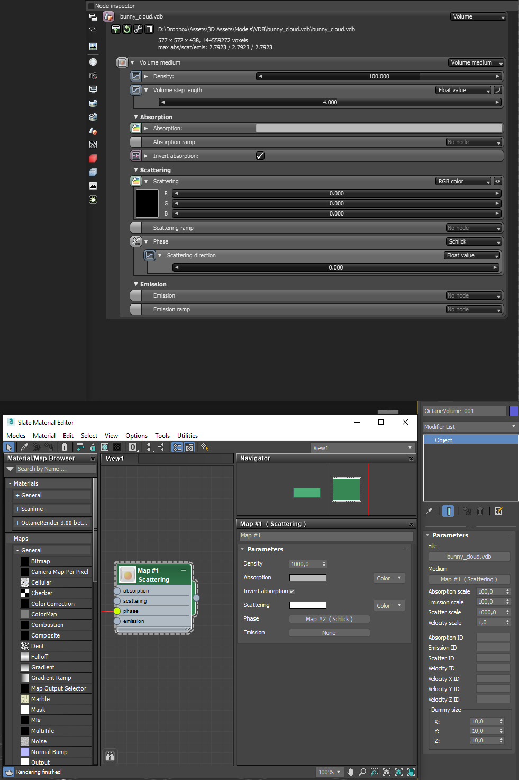Click the Emission None button
The width and height of the screenshot is (519, 780).
click(x=329, y=633)
